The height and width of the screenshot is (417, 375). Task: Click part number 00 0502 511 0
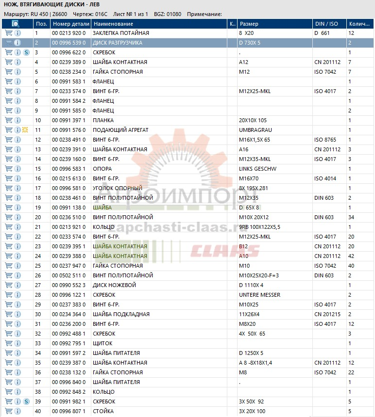[68, 275]
